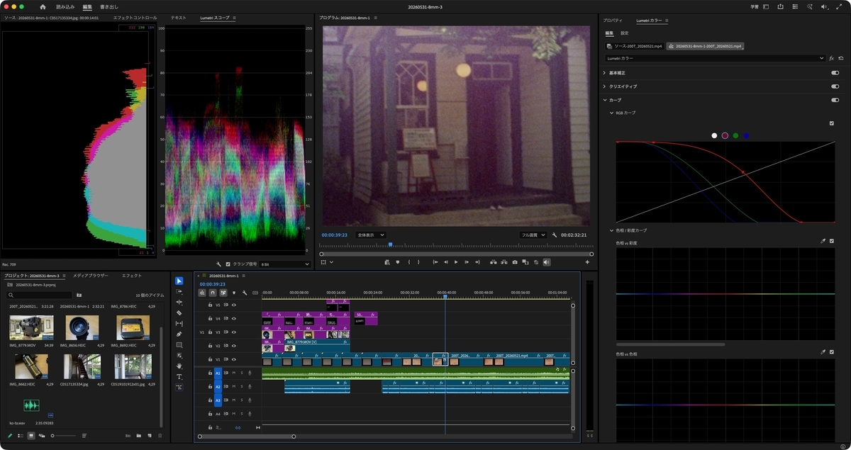
Task: Play the program monitor sequence
Action: (456, 261)
